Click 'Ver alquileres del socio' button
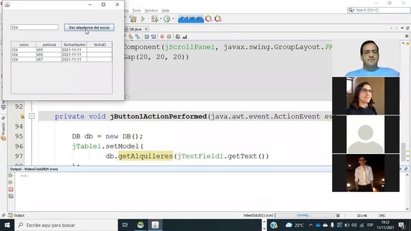 click(x=89, y=28)
